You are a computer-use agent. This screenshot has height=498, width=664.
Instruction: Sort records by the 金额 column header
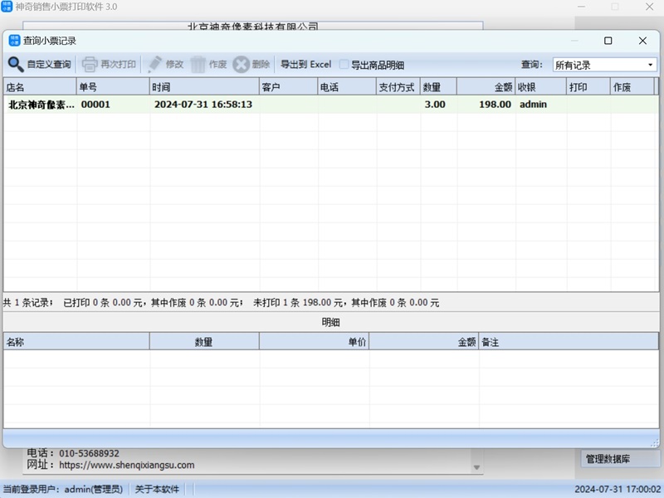485,86
